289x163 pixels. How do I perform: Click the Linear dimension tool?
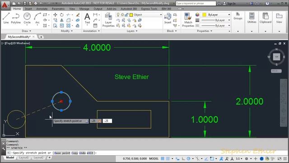95,15
